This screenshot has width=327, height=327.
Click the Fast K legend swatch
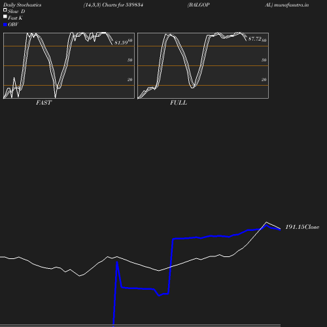pyautogui.click(x=5, y=16)
